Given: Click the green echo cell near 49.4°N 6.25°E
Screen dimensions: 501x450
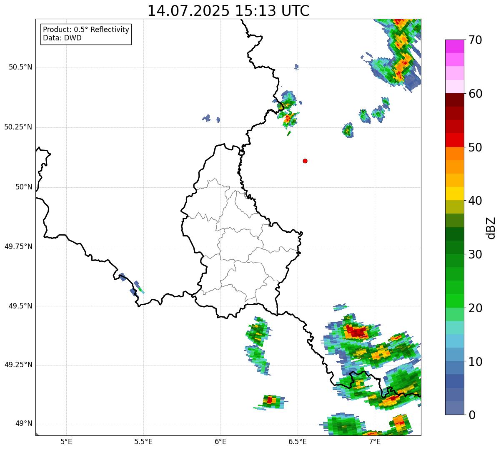Looking at the screenshot, I should (258, 331).
